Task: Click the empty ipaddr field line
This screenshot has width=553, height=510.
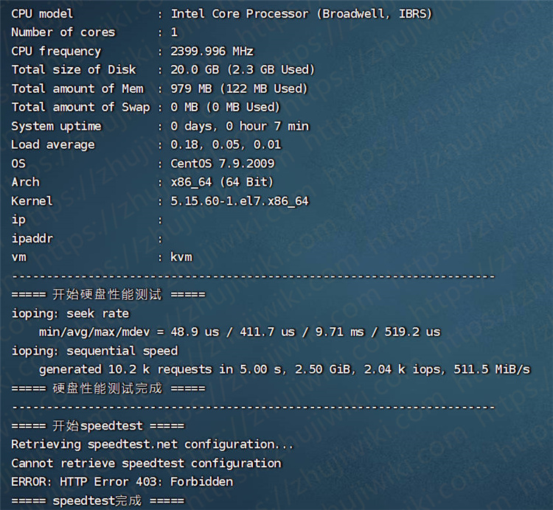Action: coord(87,239)
